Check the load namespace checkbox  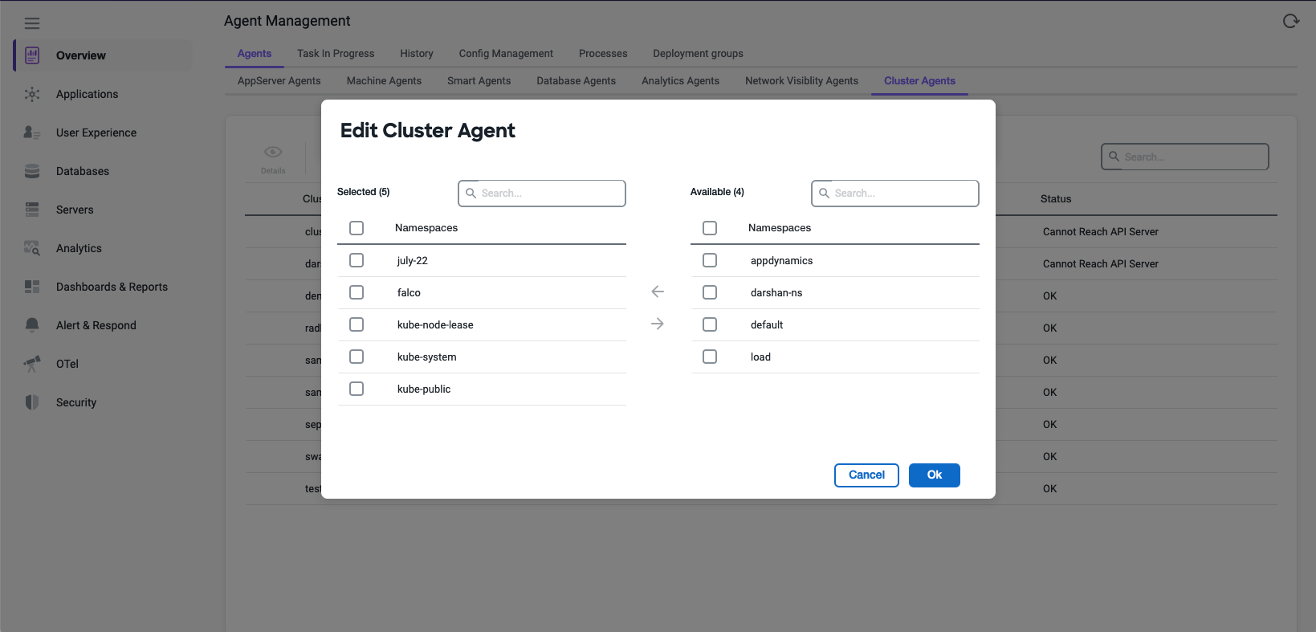coord(710,357)
